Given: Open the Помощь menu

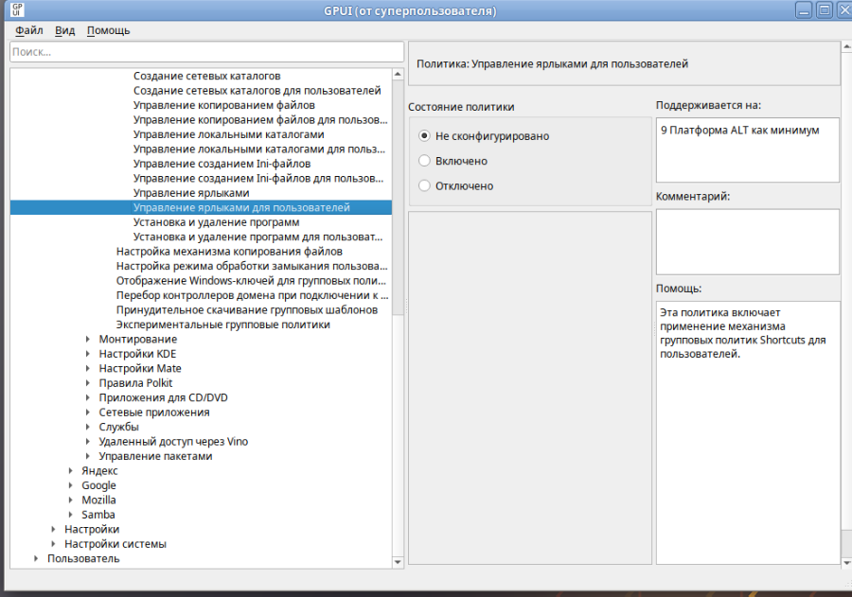Looking at the screenshot, I should [108, 30].
